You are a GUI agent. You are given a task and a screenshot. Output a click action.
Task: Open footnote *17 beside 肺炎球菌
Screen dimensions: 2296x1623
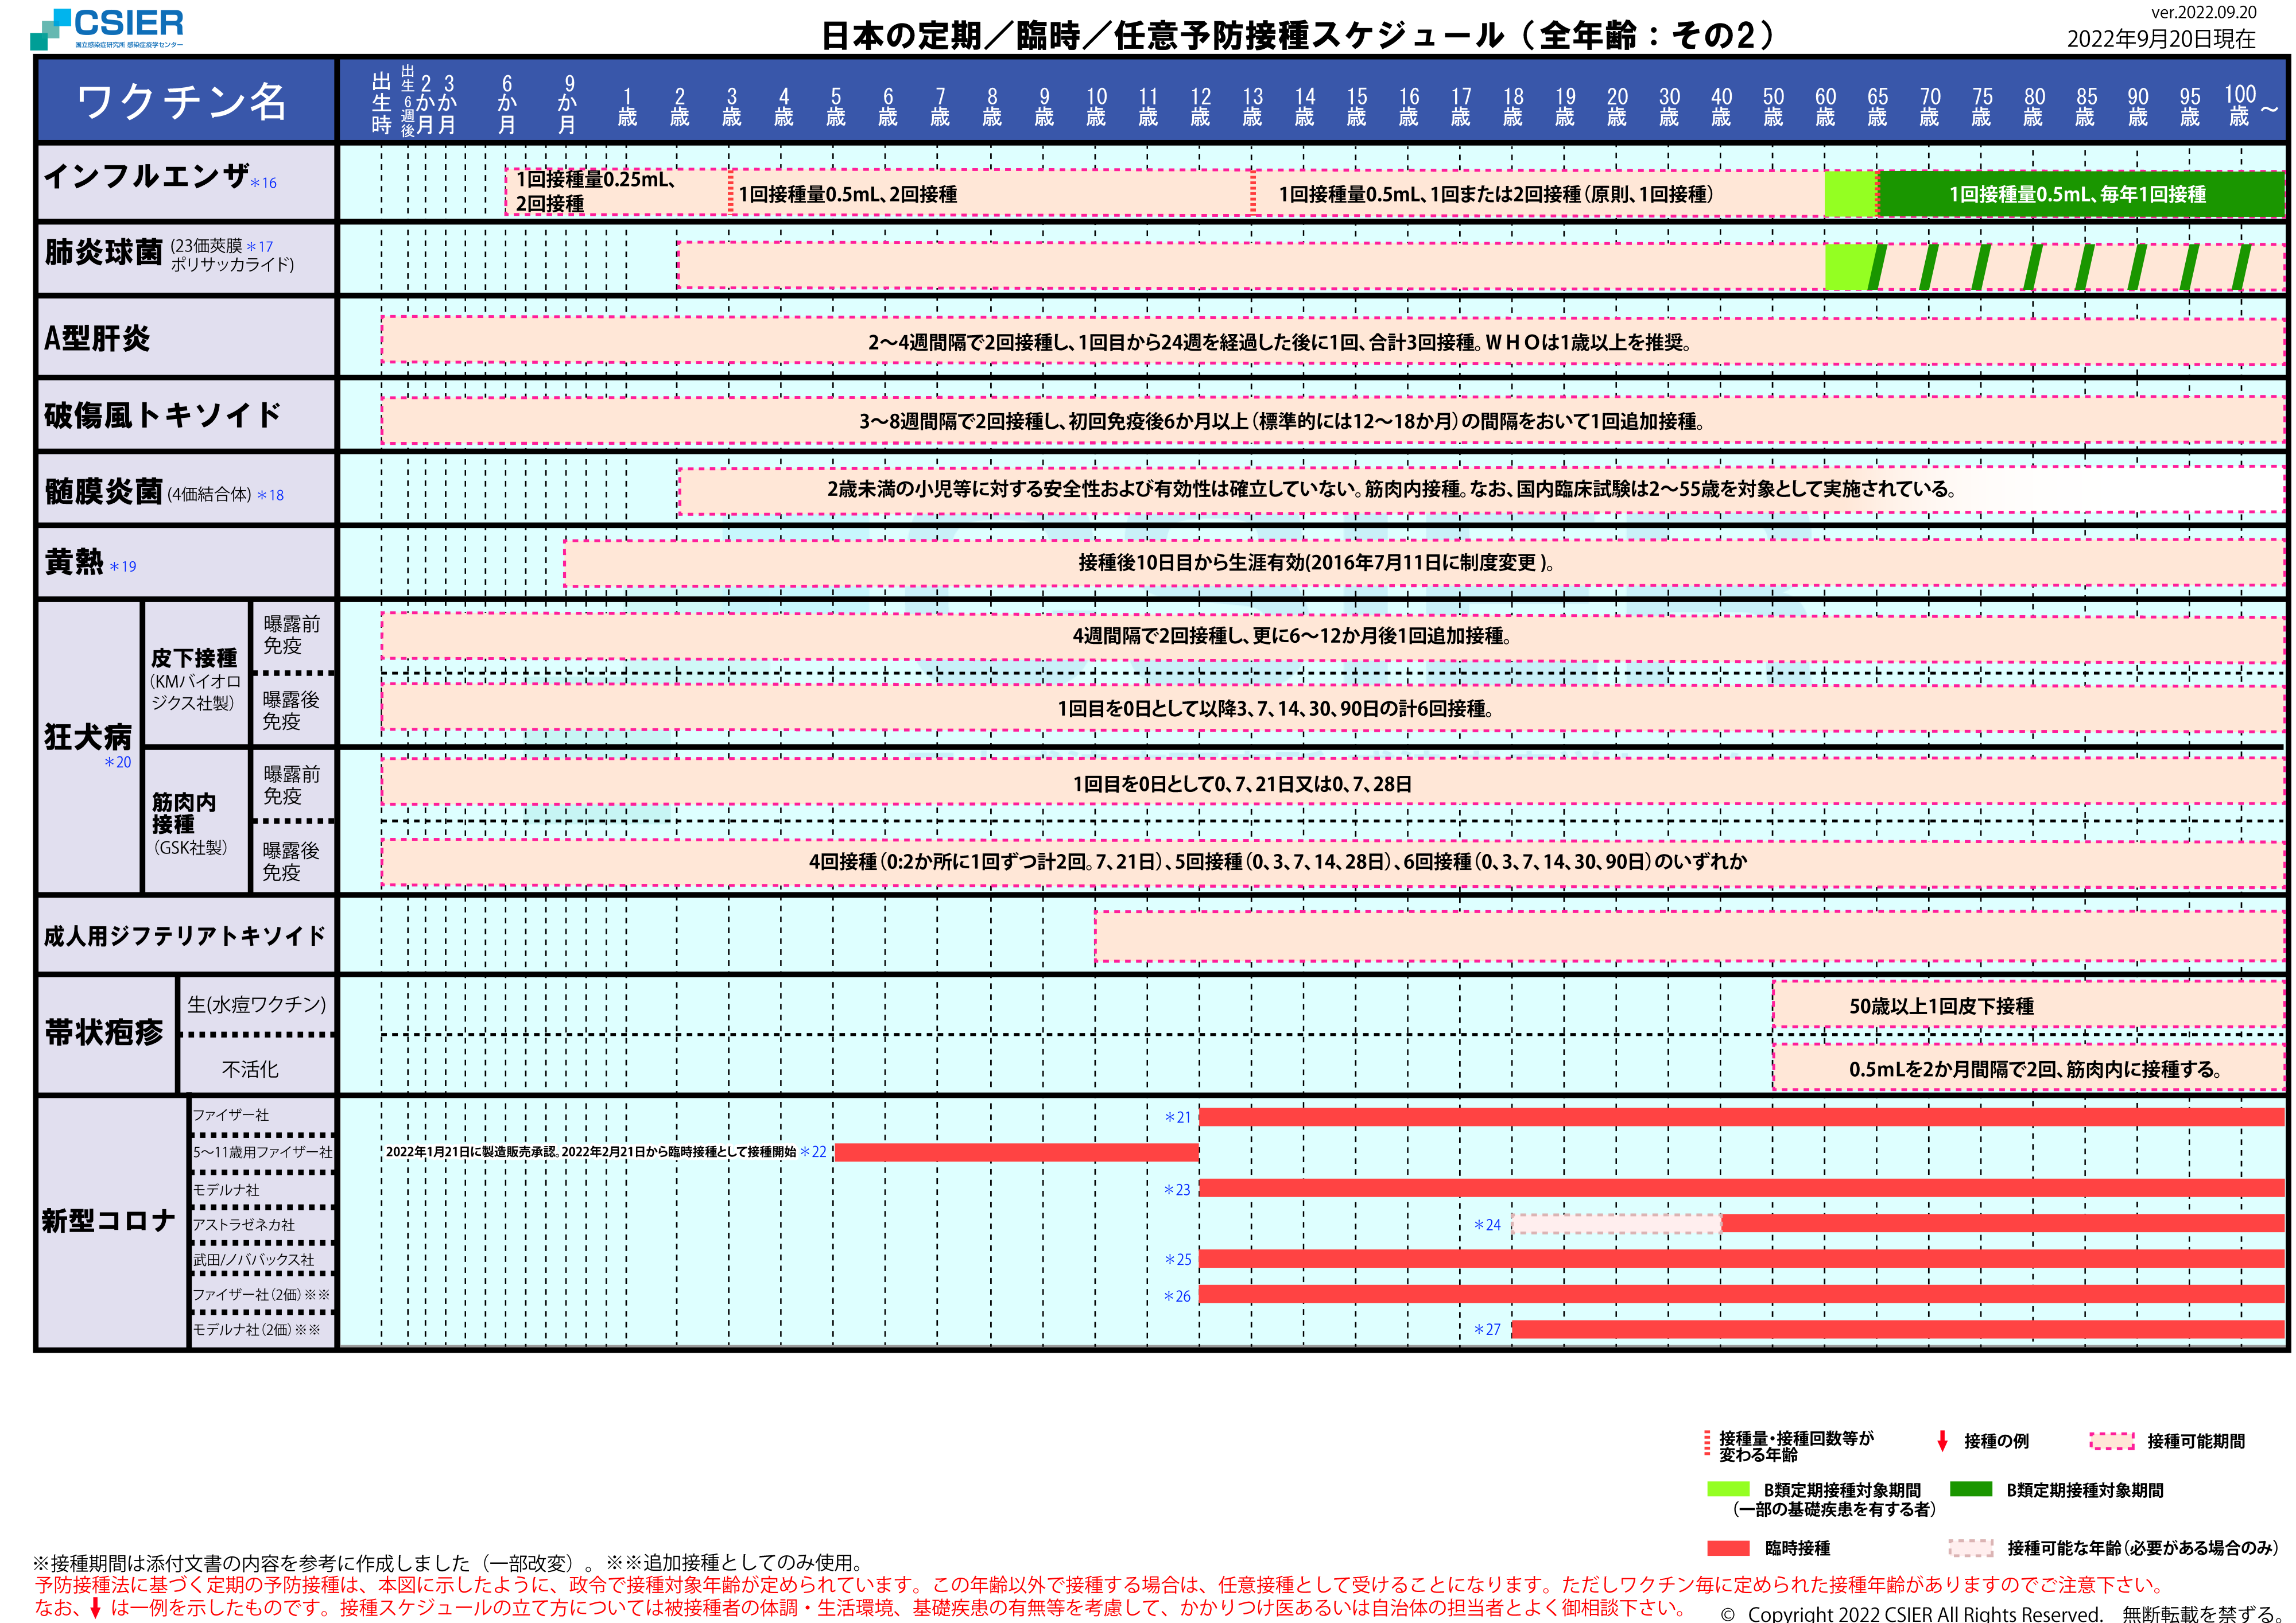[260, 246]
